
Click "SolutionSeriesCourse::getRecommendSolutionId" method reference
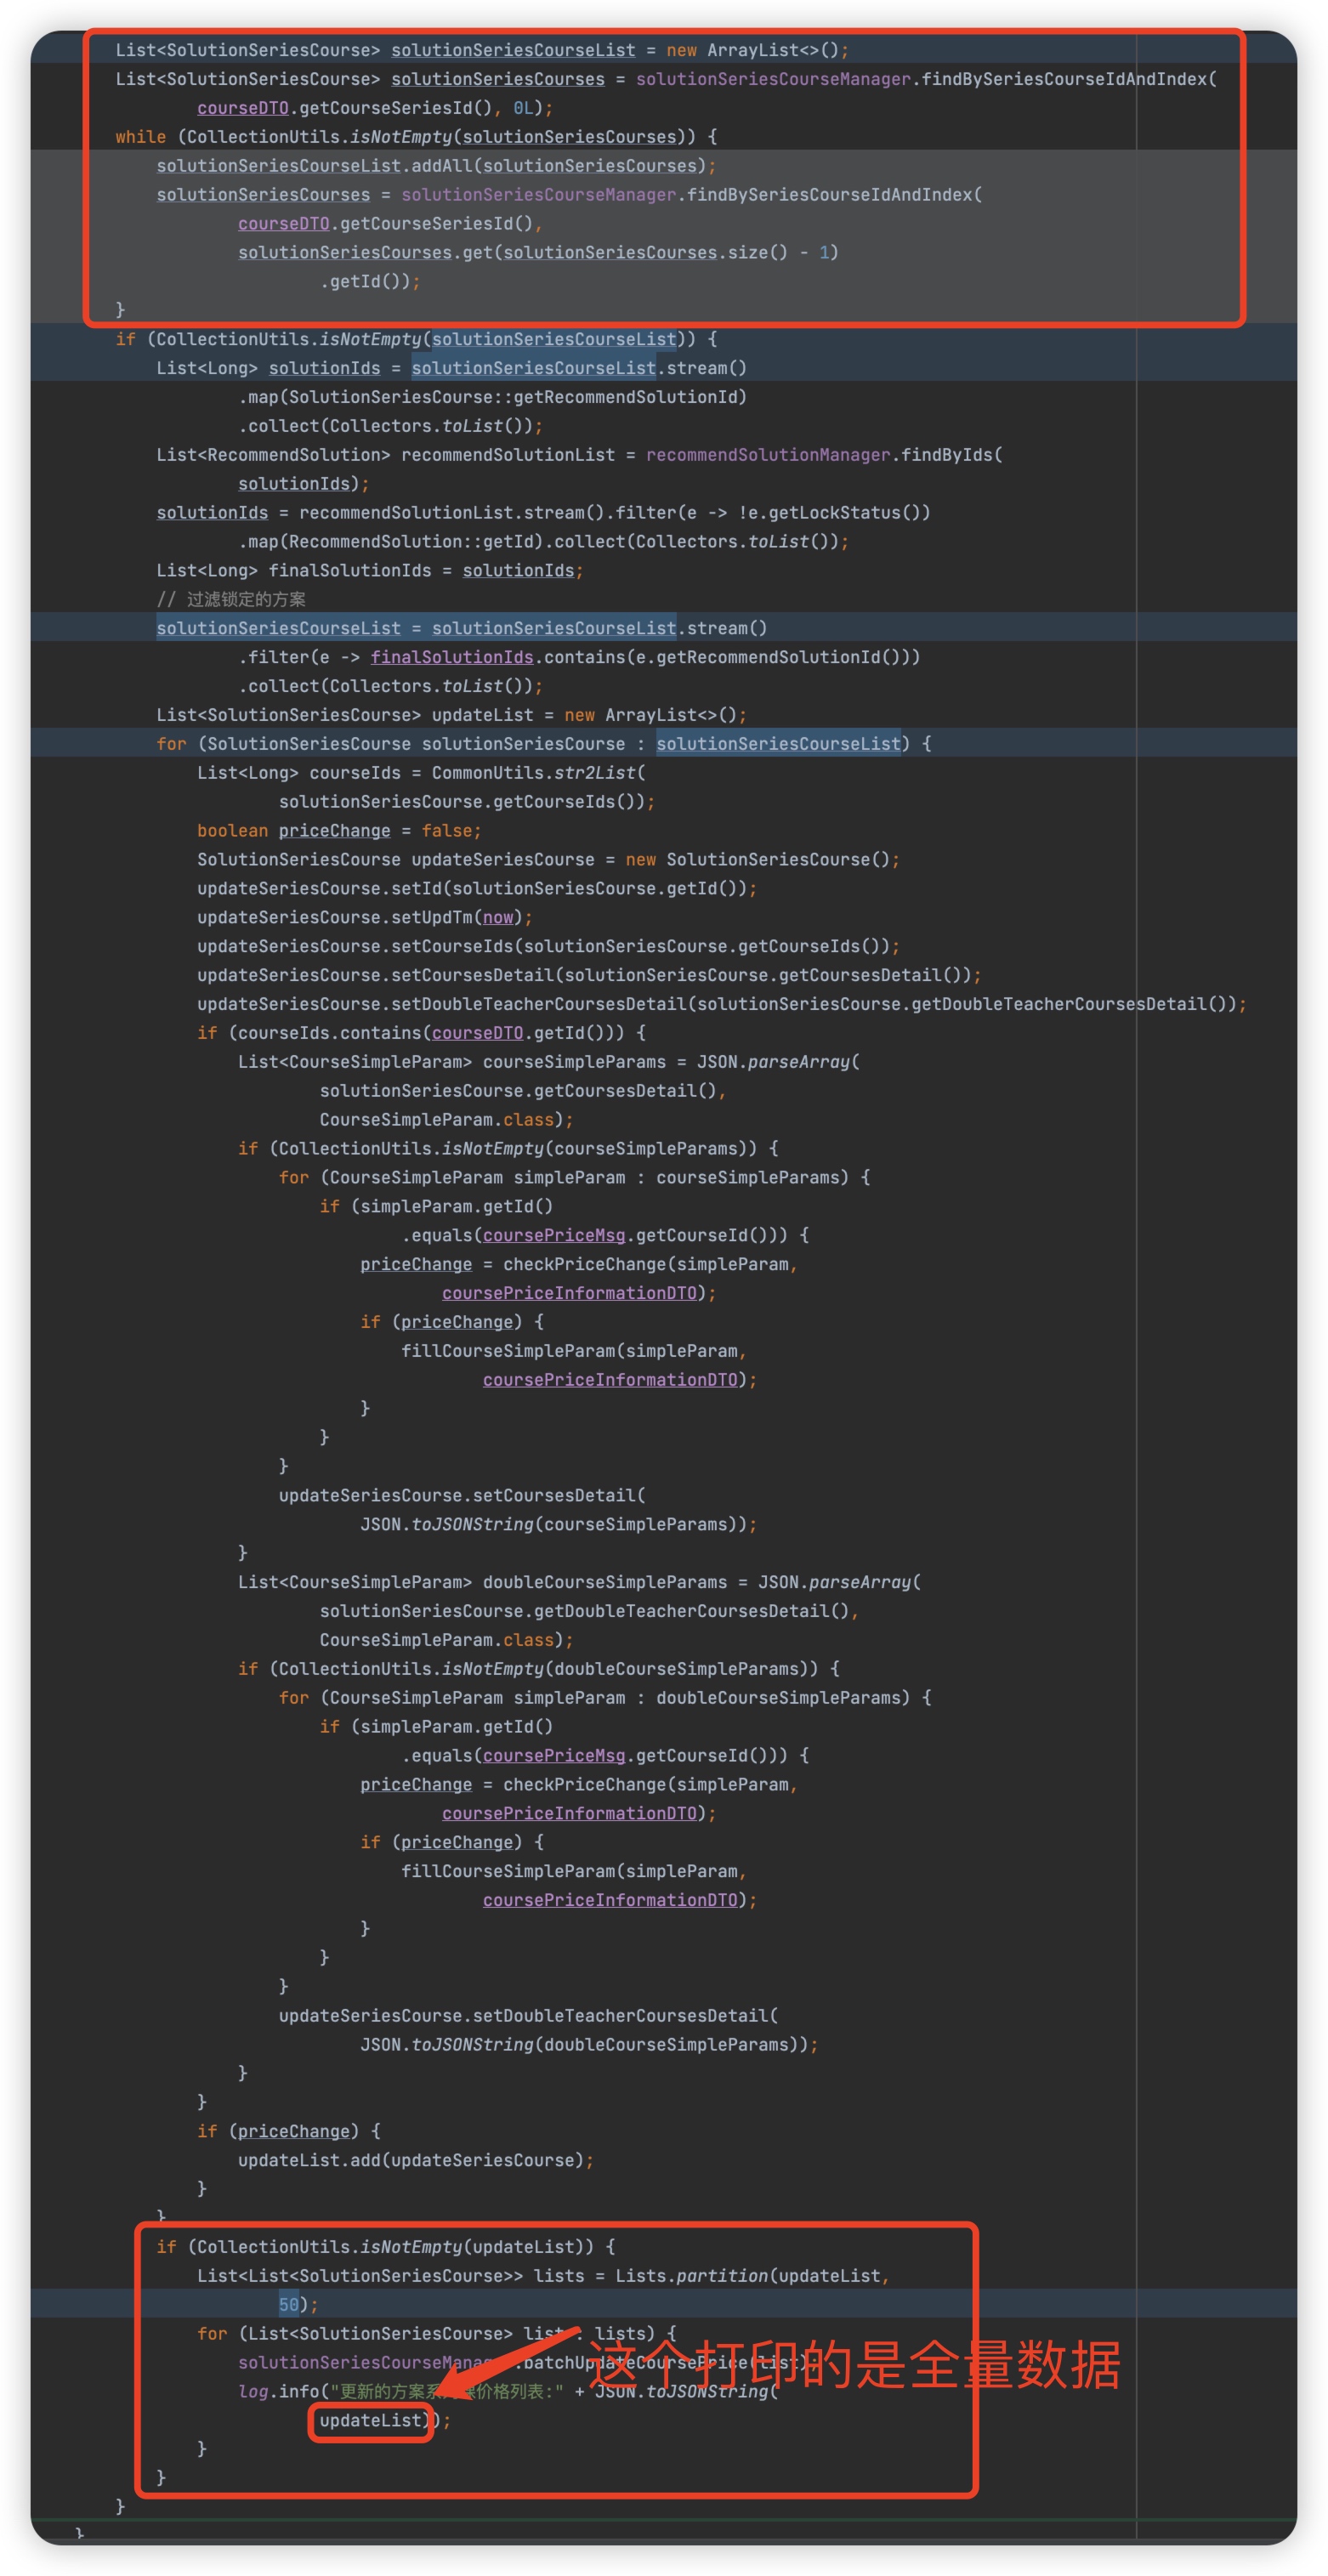pos(512,398)
